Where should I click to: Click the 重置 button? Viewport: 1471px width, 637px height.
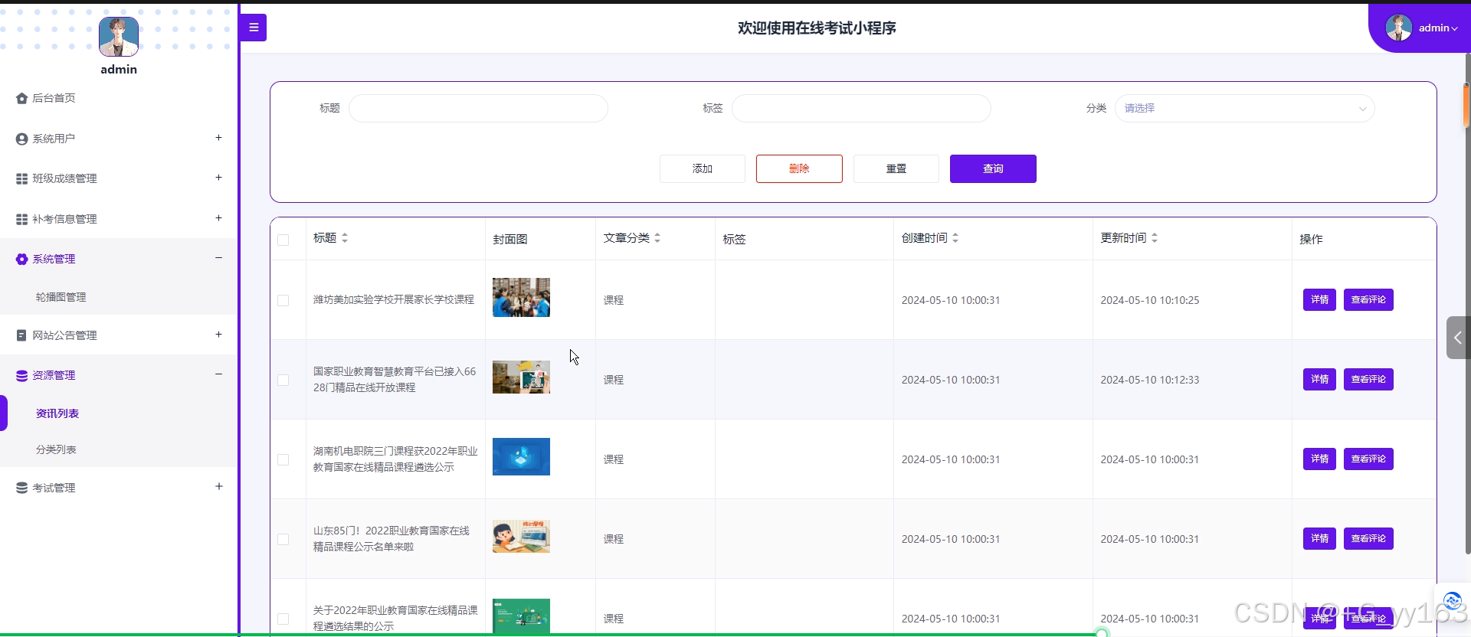pyautogui.click(x=896, y=168)
